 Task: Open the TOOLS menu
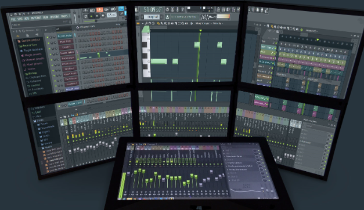pyautogui.click(x=64, y=16)
